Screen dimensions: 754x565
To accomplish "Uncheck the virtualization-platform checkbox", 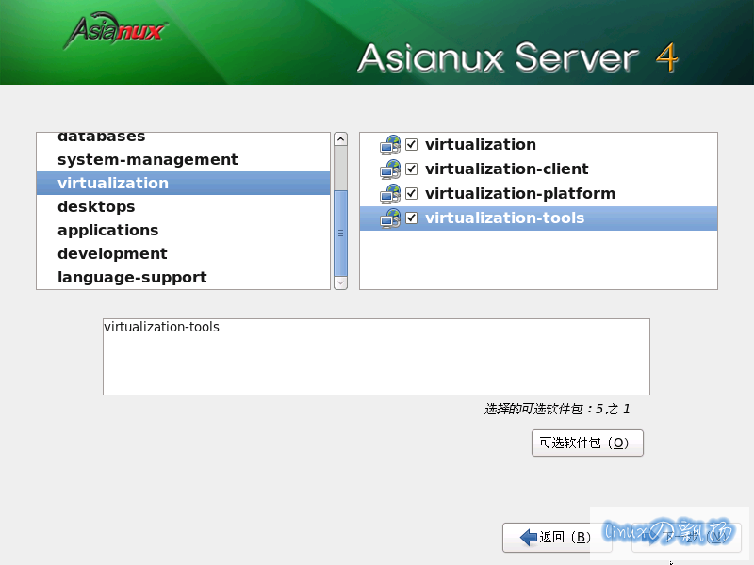I will [x=412, y=194].
